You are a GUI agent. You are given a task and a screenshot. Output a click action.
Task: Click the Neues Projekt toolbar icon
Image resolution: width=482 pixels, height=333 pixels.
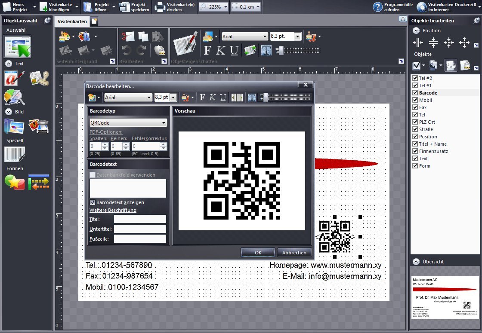pos(7,7)
